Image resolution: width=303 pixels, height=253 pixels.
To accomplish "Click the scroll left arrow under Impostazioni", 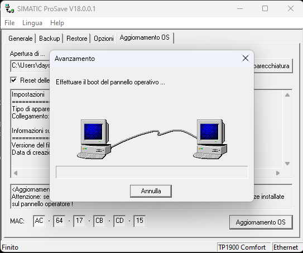I will point(16,173).
